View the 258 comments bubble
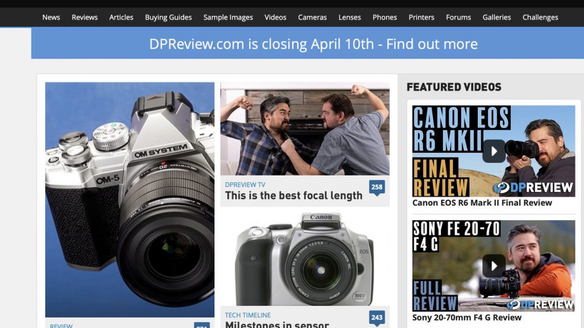The height and width of the screenshot is (328, 584). pos(377,187)
